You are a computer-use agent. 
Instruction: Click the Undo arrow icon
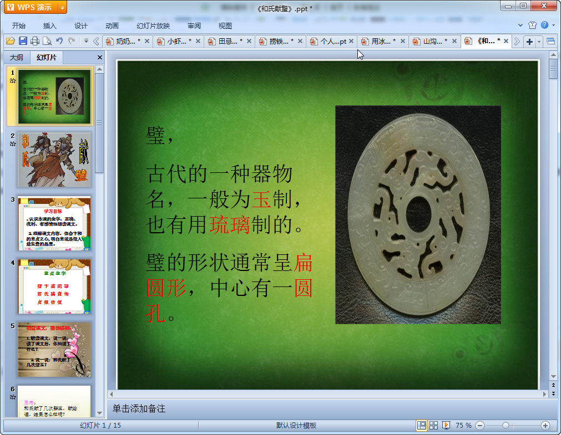pyautogui.click(x=59, y=41)
